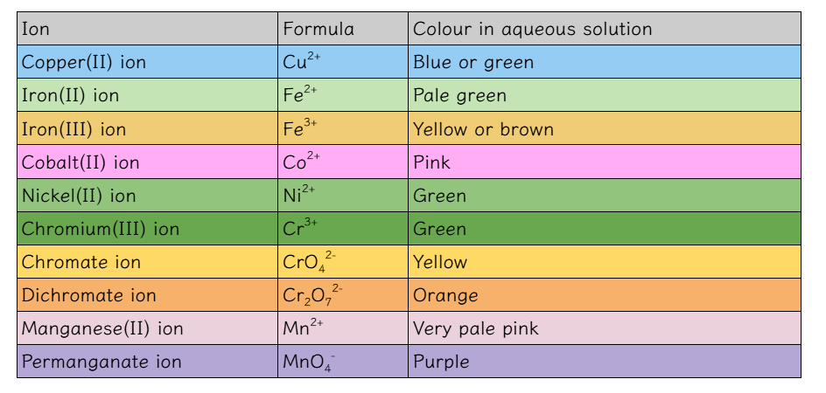Click the Fe3+ formula cell
This screenshot has height=393, width=826.
(343, 128)
